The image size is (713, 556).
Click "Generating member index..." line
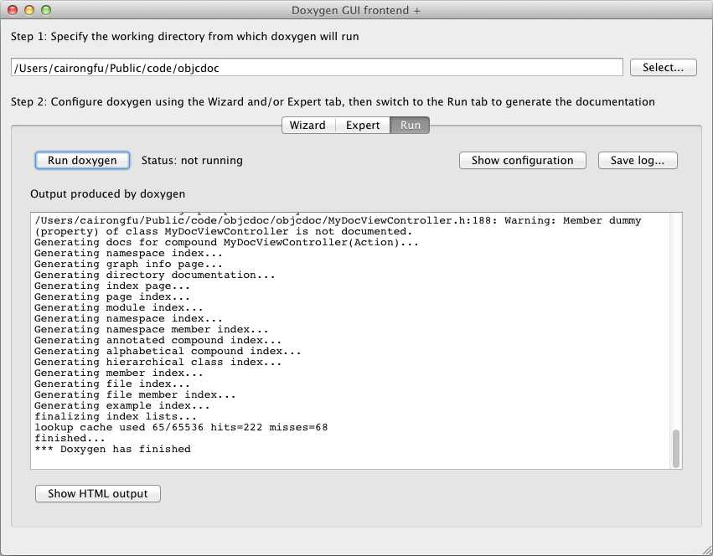[x=119, y=373]
